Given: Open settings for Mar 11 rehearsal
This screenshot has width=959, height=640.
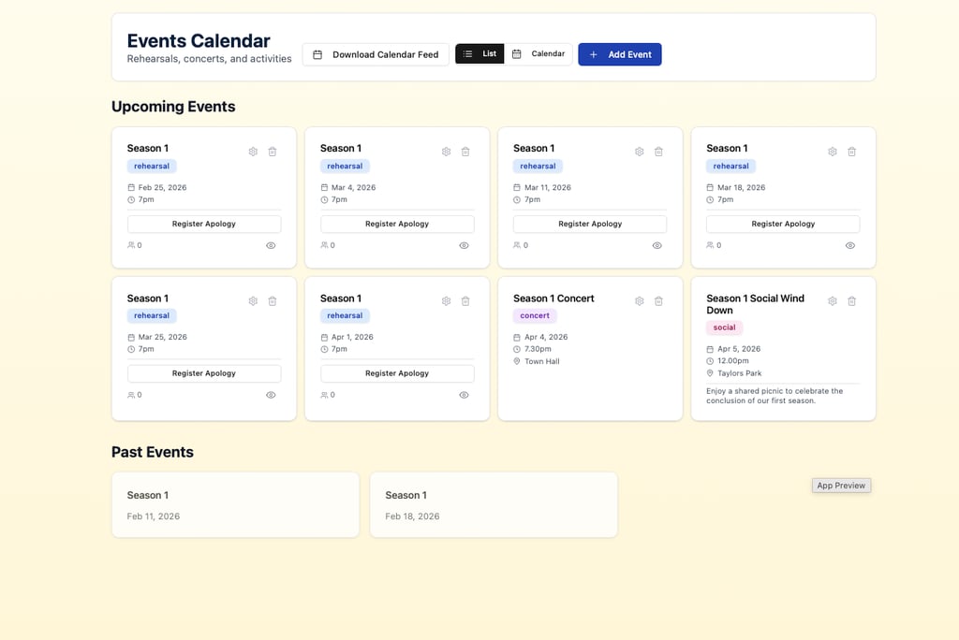Looking at the screenshot, I should coord(640,152).
